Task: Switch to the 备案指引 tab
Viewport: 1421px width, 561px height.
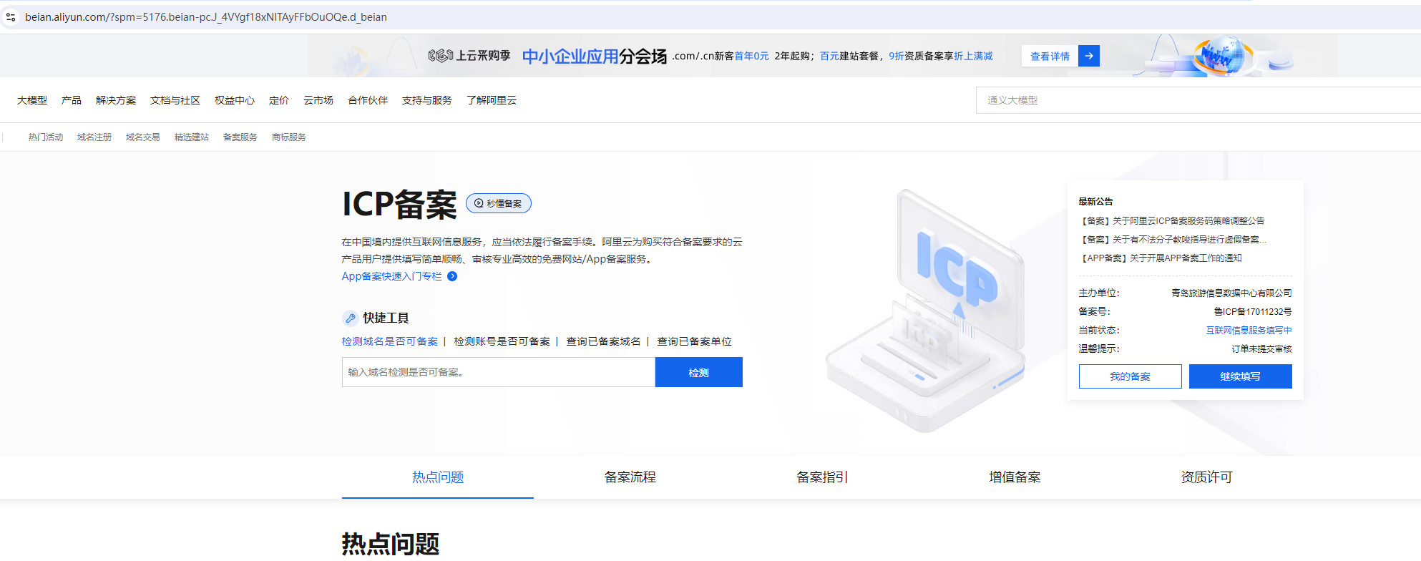Action: [822, 477]
